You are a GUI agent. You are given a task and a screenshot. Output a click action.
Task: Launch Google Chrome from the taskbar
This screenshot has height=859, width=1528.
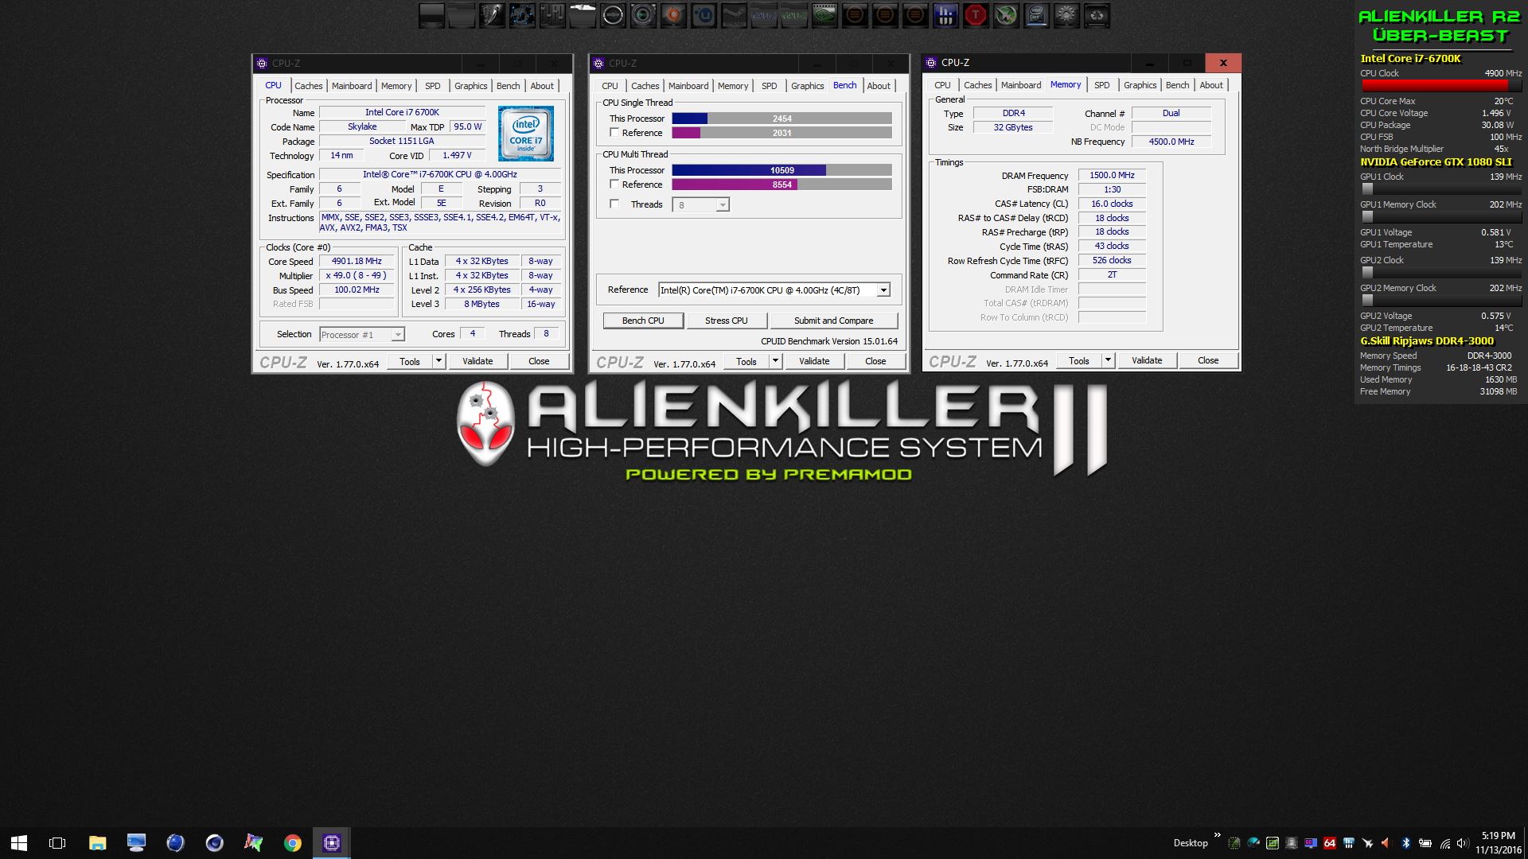pyautogui.click(x=293, y=842)
